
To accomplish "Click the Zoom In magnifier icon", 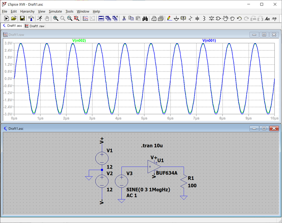I will [x=56, y=18].
